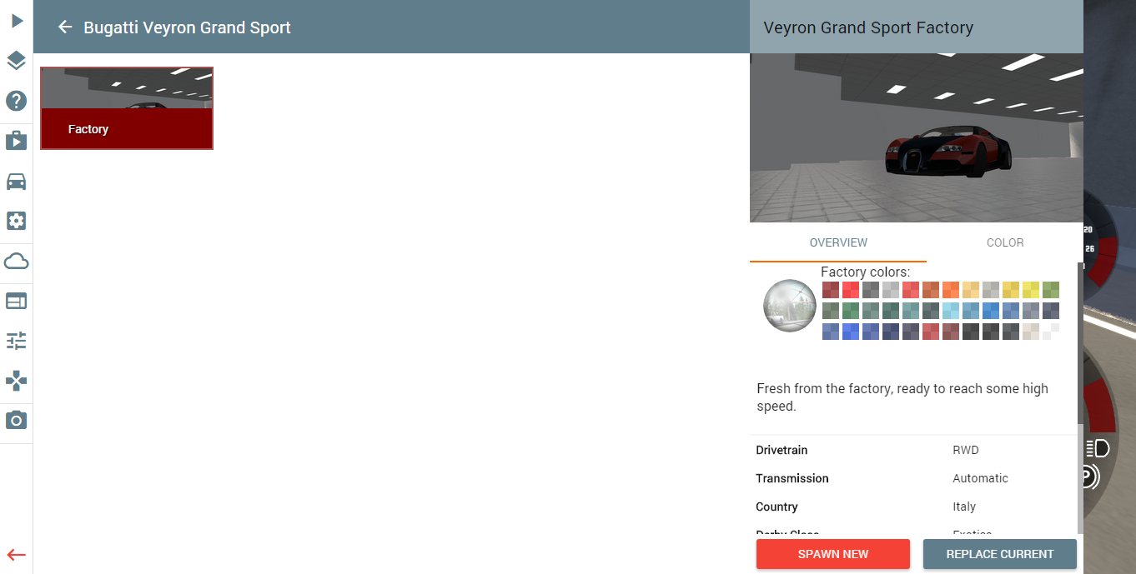Image resolution: width=1136 pixels, height=574 pixels.
Task: Click the UI apps window layout icon
Action: [17, 301]
